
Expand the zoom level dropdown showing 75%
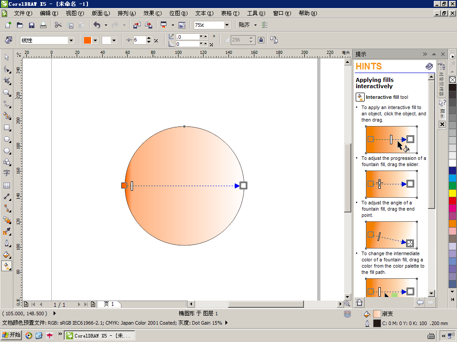(227, 25)
